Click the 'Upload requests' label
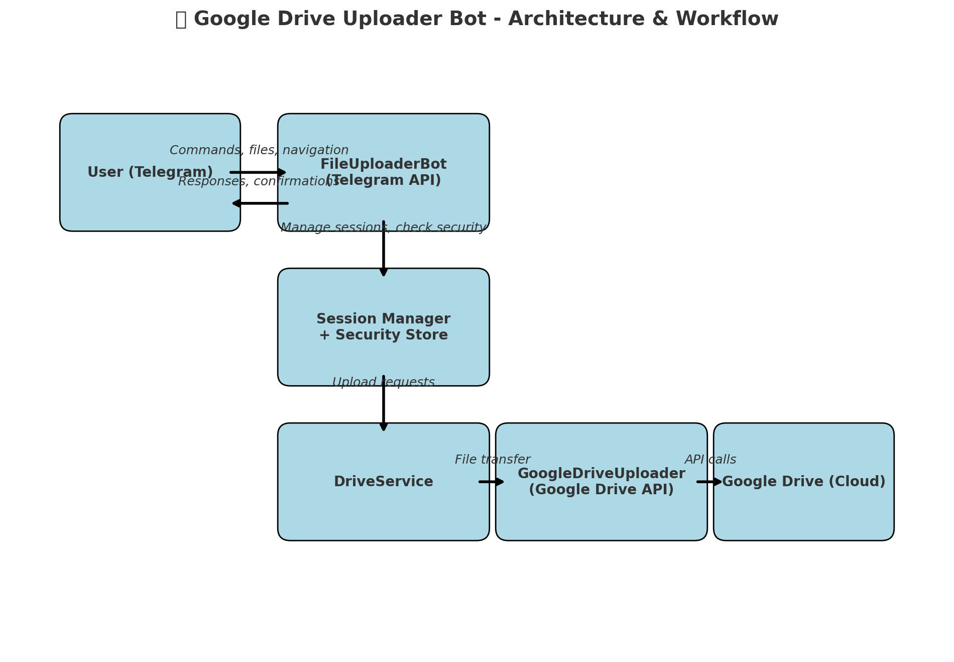 point(384,382)
